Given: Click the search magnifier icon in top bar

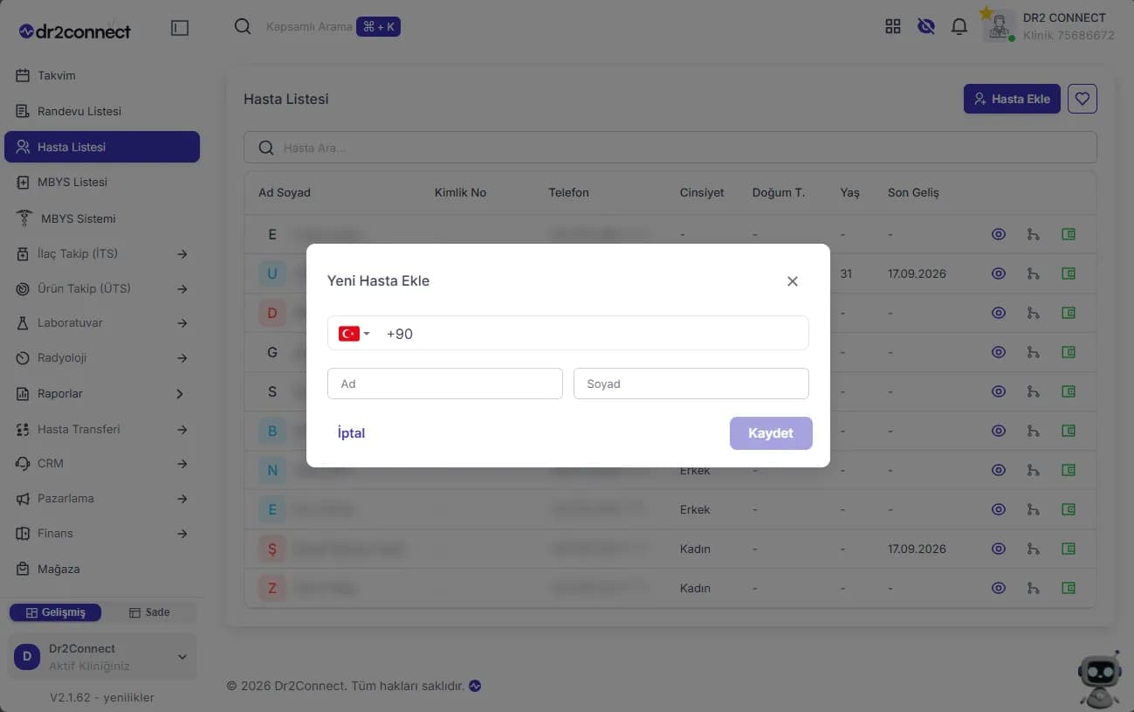Looking at the screenshot, I should 243,26.
